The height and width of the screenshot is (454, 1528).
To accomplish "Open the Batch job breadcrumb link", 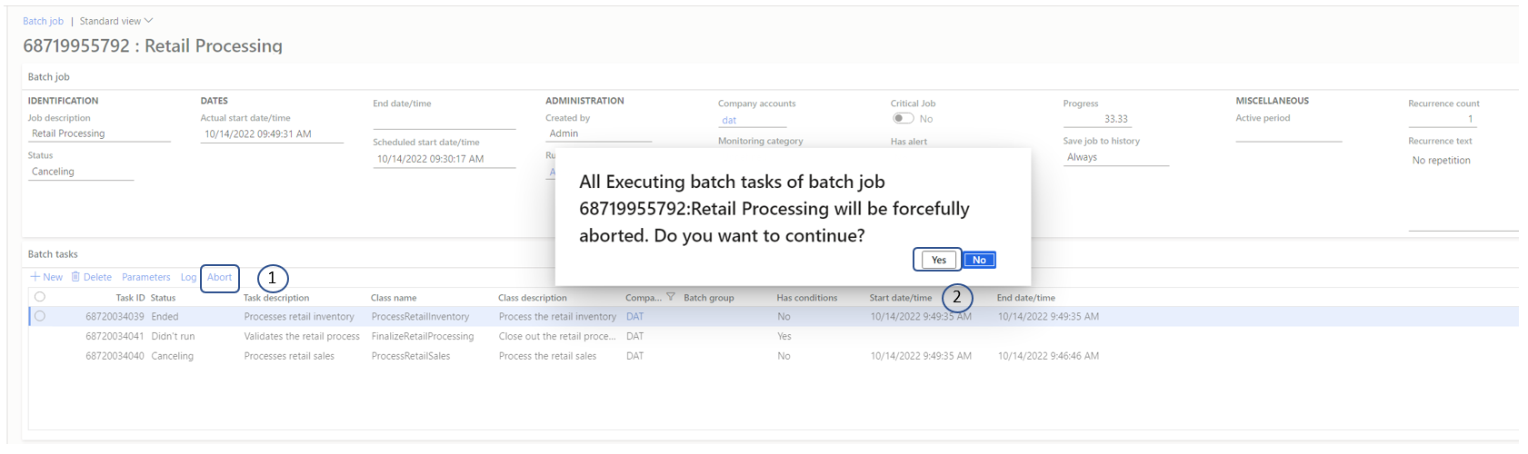I will pyautogui.click(x=43, y=21).
